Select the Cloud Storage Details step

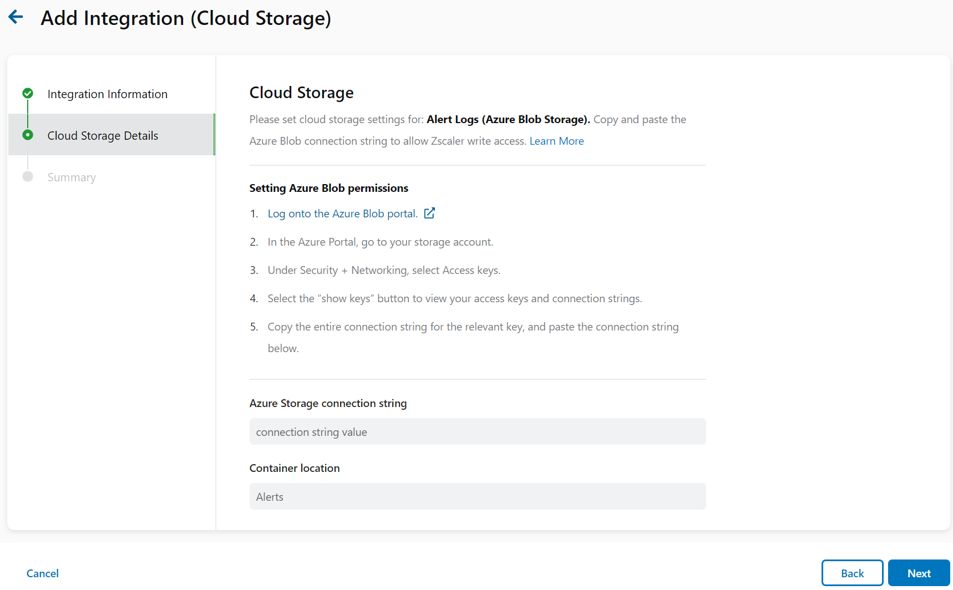[103, 135]
